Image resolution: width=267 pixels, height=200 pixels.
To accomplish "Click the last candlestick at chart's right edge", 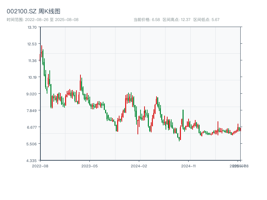I will point(240,129).
